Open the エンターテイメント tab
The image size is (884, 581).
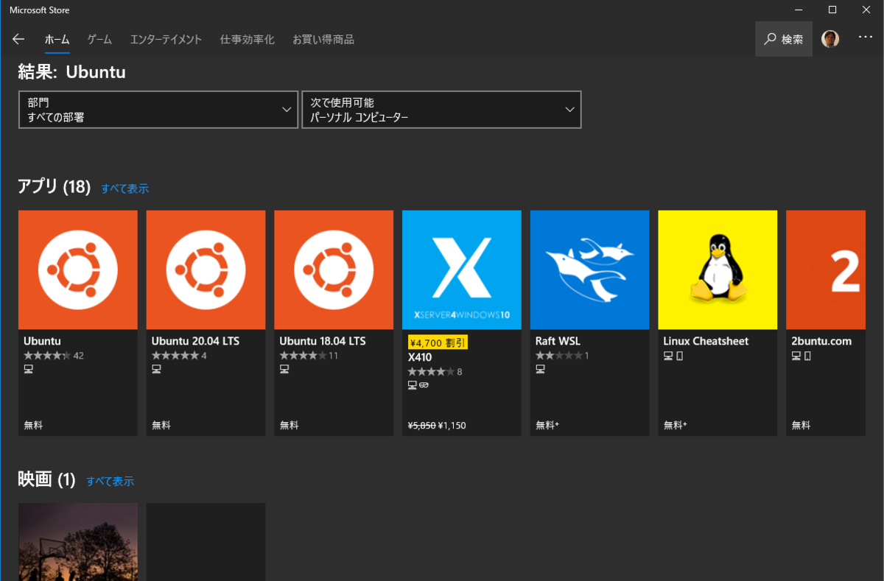point(166,40)
